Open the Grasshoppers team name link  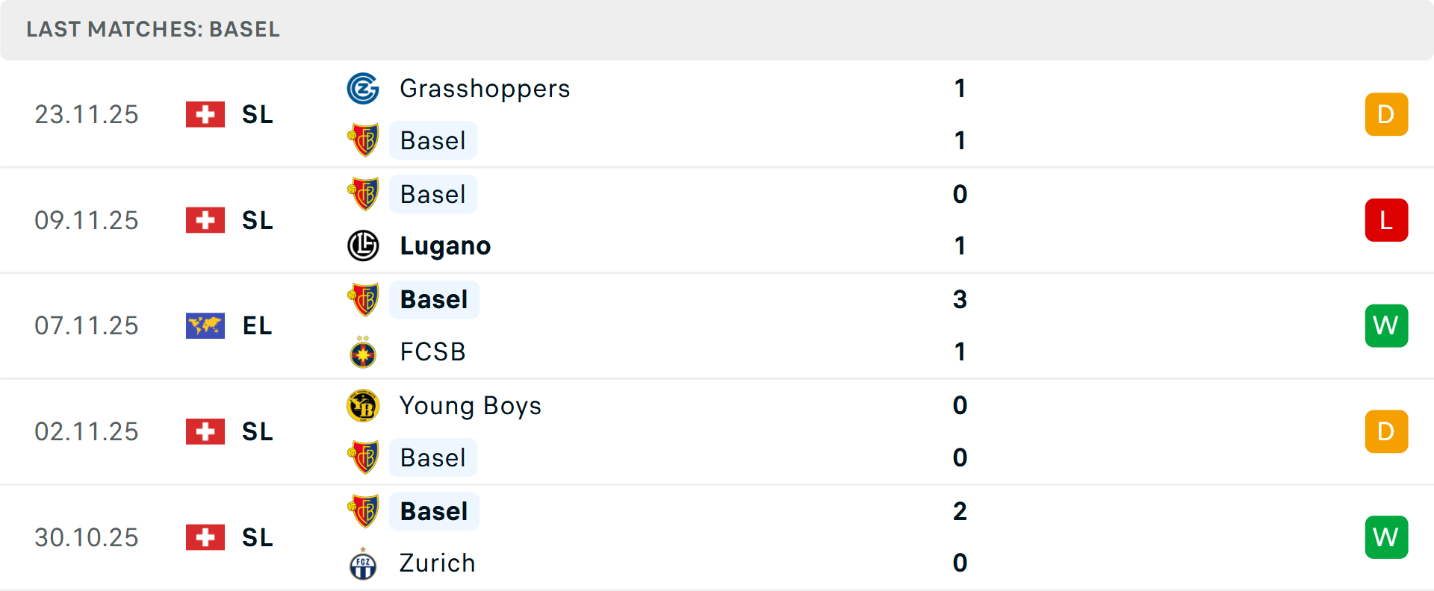pos(485,88)
